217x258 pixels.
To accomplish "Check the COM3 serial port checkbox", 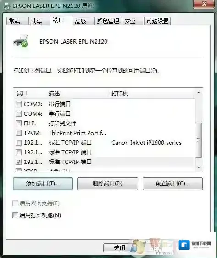I will (18, 104).
